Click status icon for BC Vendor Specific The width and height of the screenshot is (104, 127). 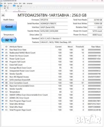(3, 89)
